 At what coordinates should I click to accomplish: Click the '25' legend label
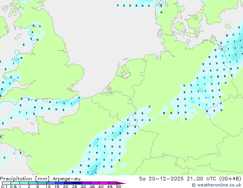pyautogui.click(x=74, y=186)
